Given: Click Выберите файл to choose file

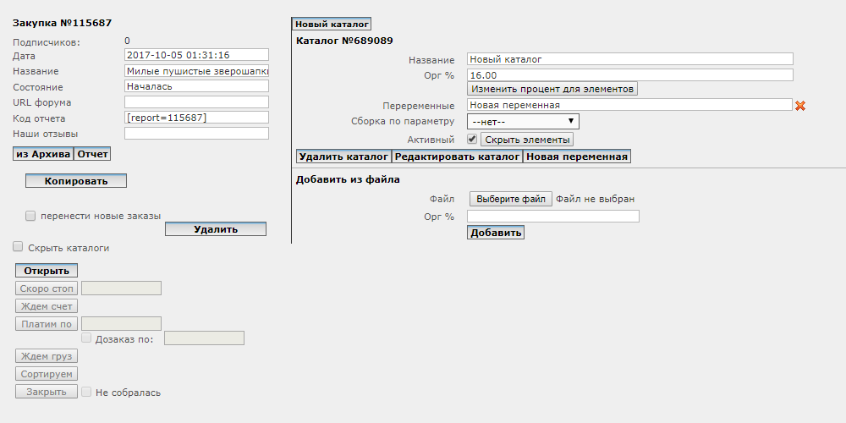Looking at the screenshot, I should tap(511, 199).
